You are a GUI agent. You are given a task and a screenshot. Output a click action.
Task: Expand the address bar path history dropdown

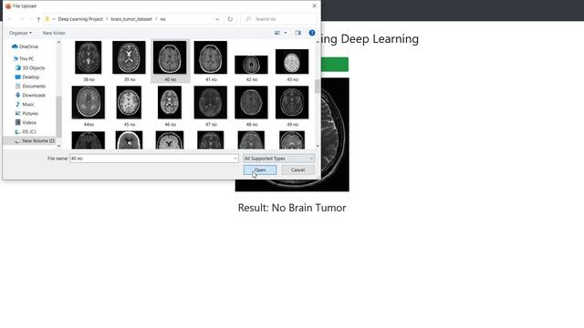click(217, 19)
